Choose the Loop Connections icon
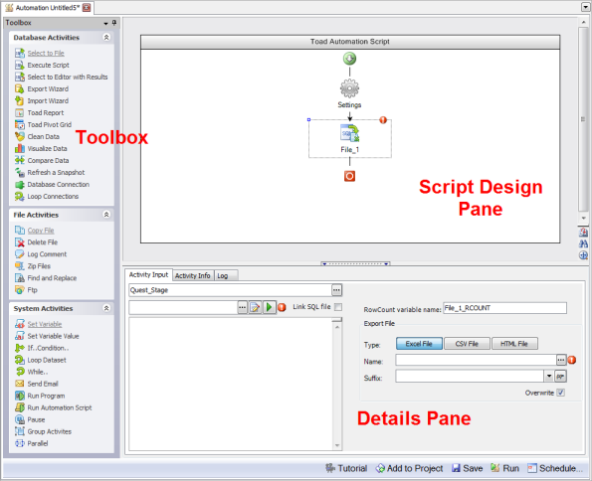592x481 pixels. pyautogui.click(x=20, y=197)
